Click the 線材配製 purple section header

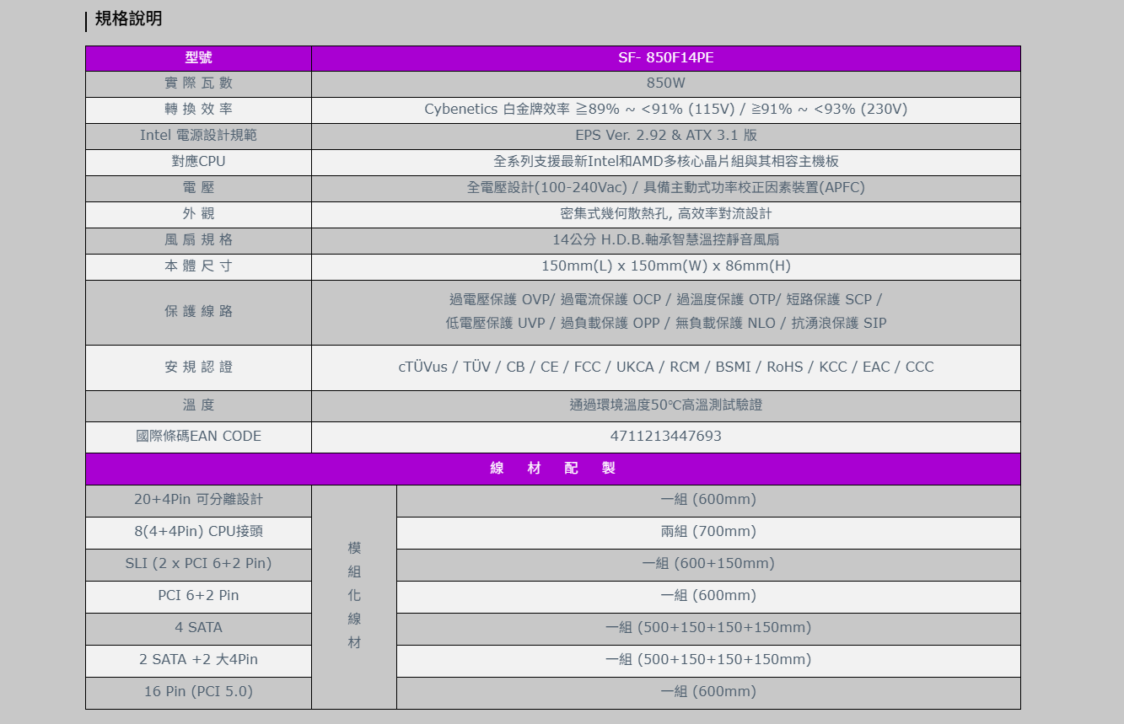pos(552,469)
